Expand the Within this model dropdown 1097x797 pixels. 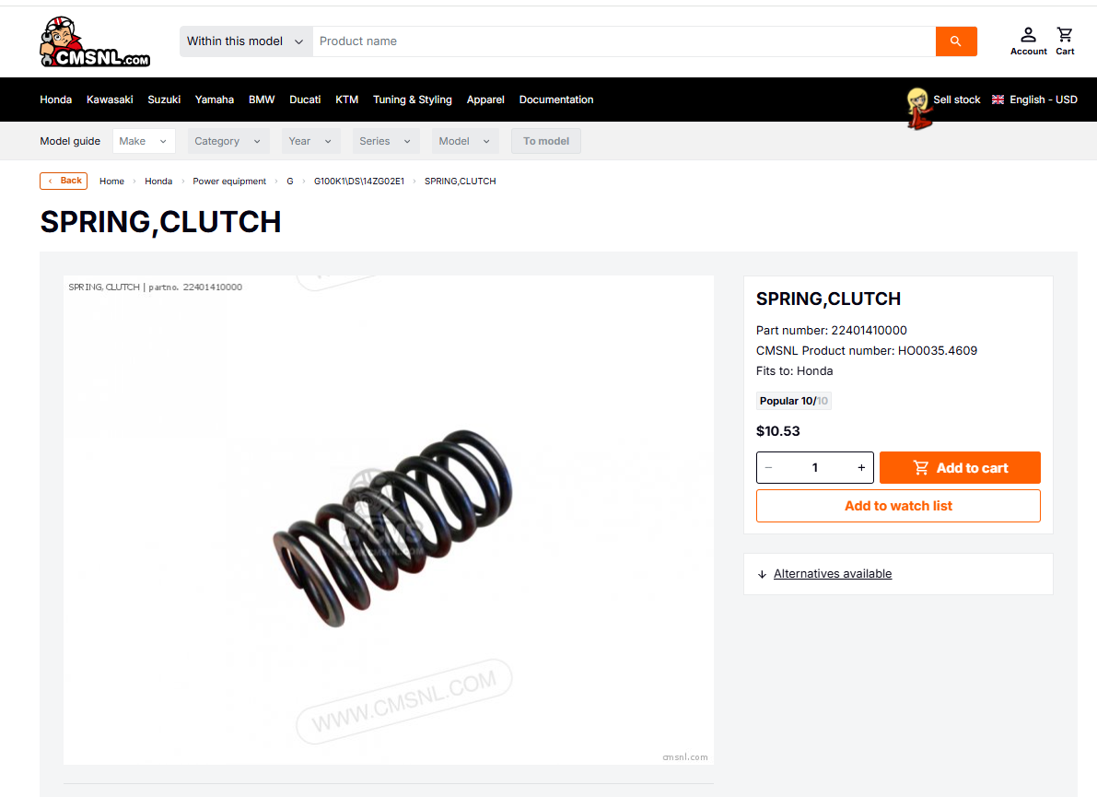[246, 41]
